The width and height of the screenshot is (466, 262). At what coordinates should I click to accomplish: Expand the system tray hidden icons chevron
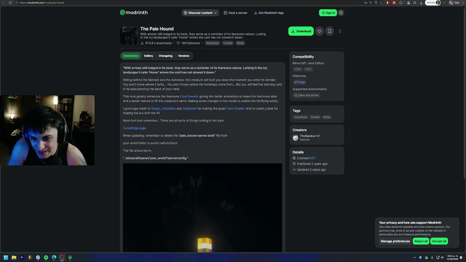[x=414, y=258]
